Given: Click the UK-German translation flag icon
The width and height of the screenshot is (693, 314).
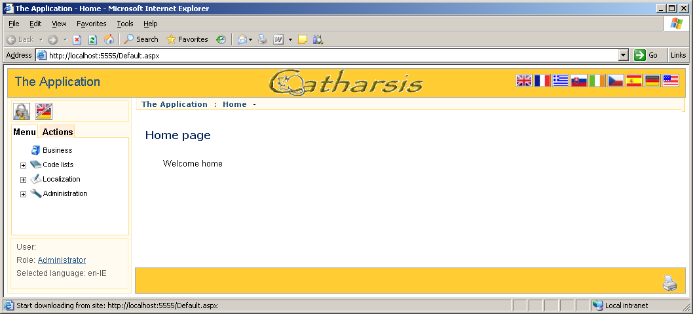Looking at the screenshot, I should [44, 111].
